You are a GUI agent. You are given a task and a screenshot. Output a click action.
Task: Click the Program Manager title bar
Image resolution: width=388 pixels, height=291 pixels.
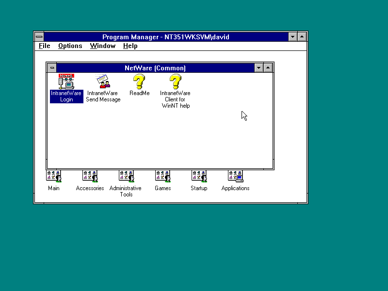point(166,37)
